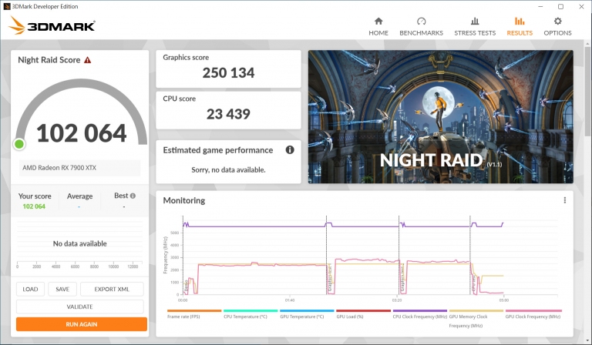Click the Monitoring heading
The image size is (592, 345).
coord(184,200)
